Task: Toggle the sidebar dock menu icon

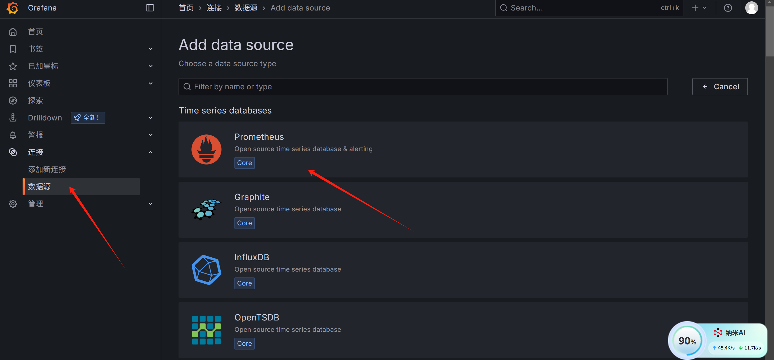Action: pyautogui.click(x=150, y=8)
